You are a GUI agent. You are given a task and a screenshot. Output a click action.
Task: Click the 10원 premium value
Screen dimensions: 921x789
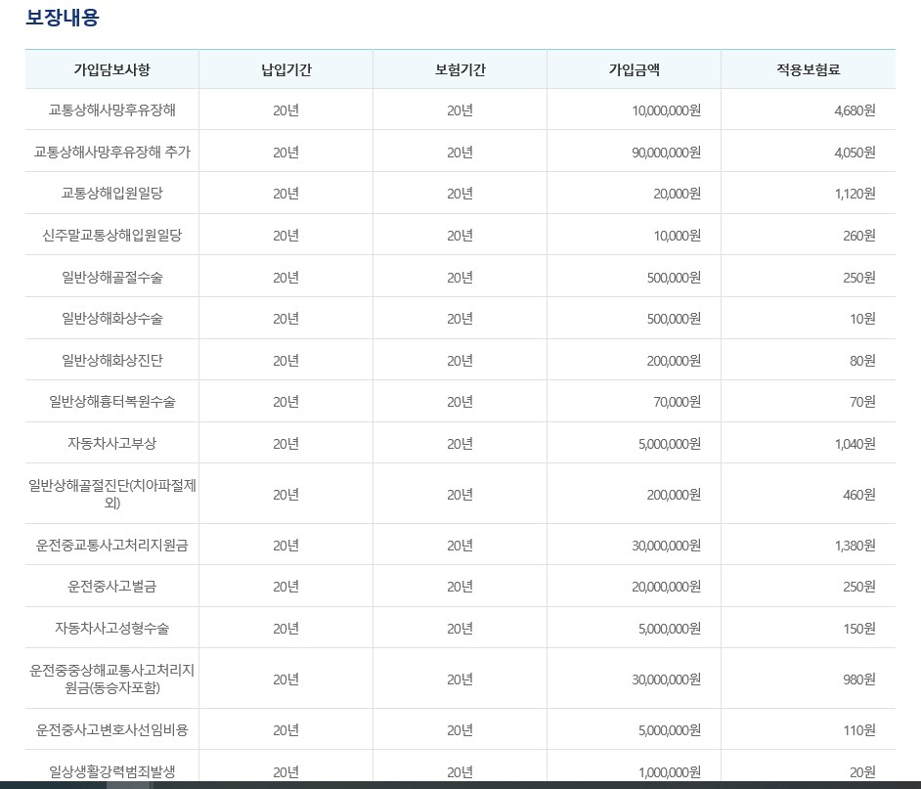point(862,319)
